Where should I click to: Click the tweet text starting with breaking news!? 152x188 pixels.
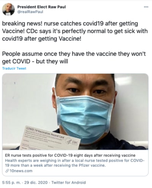tap(75, 31)
